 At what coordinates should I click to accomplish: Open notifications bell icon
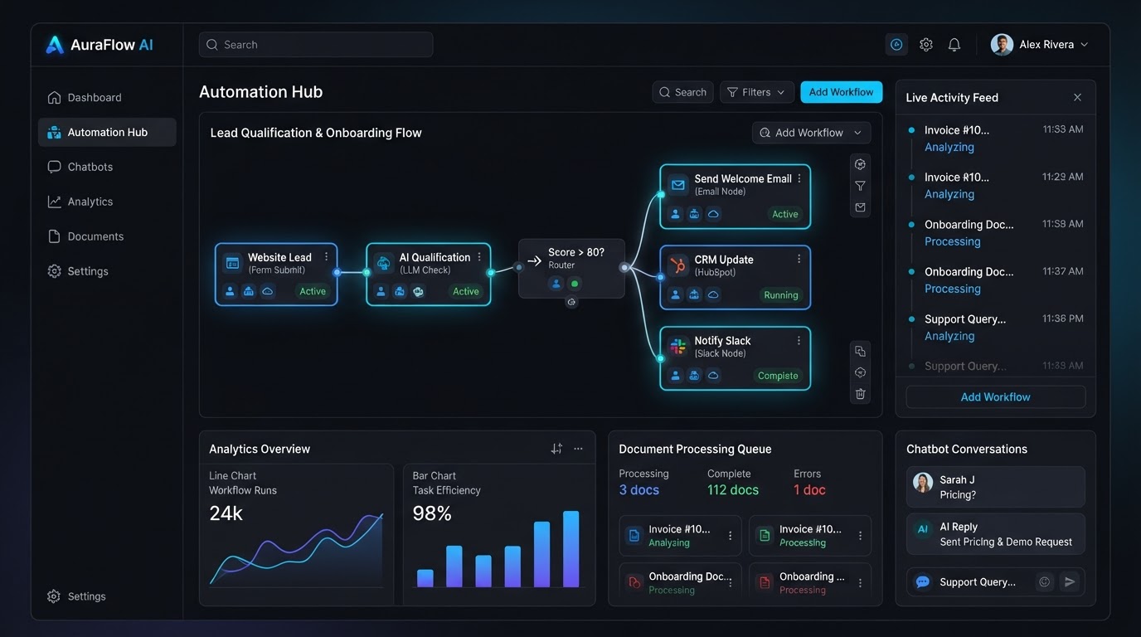click(x=954, y=45)
